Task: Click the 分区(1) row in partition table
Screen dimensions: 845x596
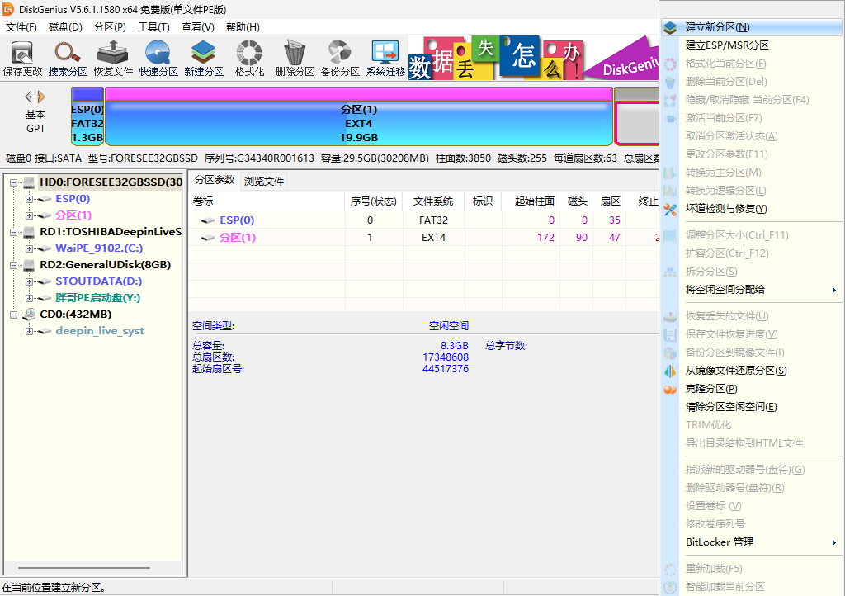Action: coord(423,237)
